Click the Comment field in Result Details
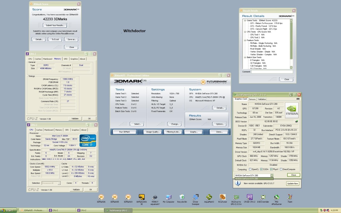 (x=272, y=72)
